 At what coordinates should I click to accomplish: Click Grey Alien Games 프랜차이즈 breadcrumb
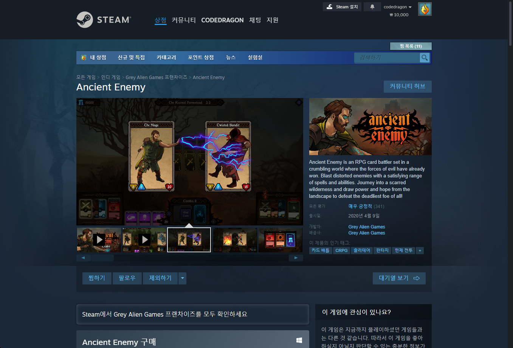tap(157, 77)
